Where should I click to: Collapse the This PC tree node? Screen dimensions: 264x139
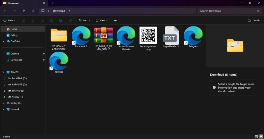point(3,72)
